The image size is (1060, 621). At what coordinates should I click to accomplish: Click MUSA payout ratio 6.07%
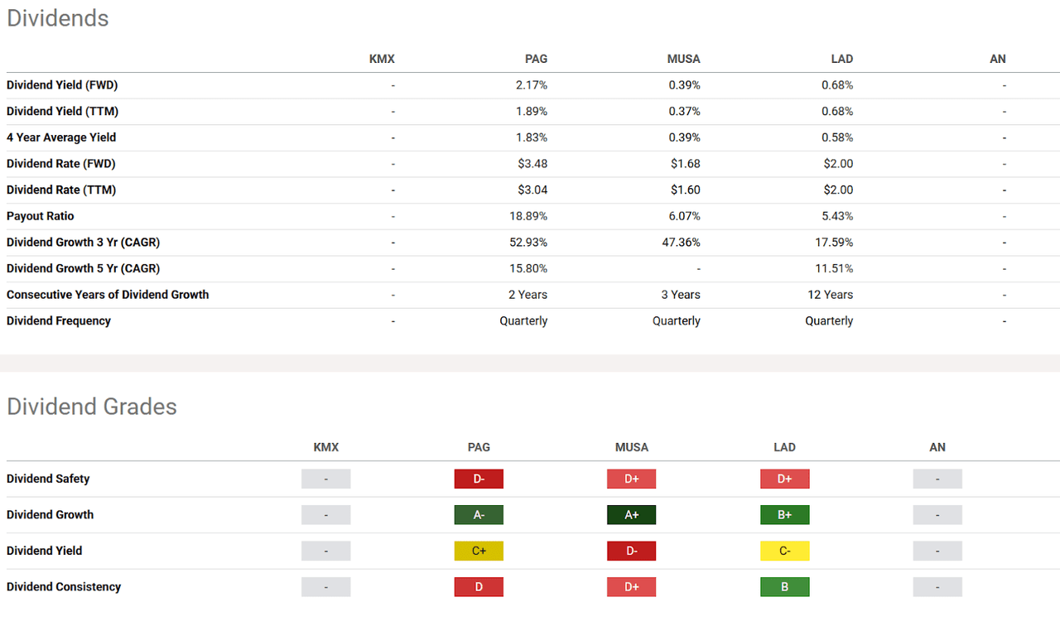coord(685,216)
